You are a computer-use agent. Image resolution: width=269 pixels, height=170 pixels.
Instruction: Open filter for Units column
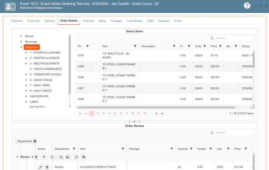click(204, 46)
